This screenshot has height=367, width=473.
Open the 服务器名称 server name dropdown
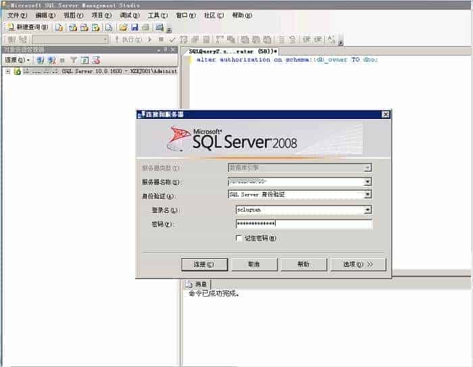click(x=367, y=182)
